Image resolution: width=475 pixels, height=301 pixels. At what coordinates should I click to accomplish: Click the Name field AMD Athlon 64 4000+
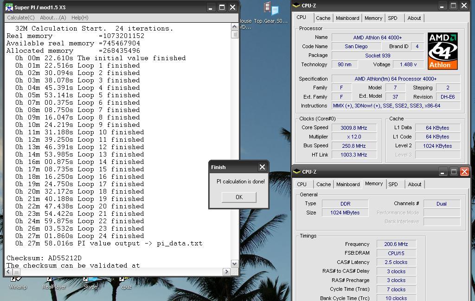click(378, 38)
